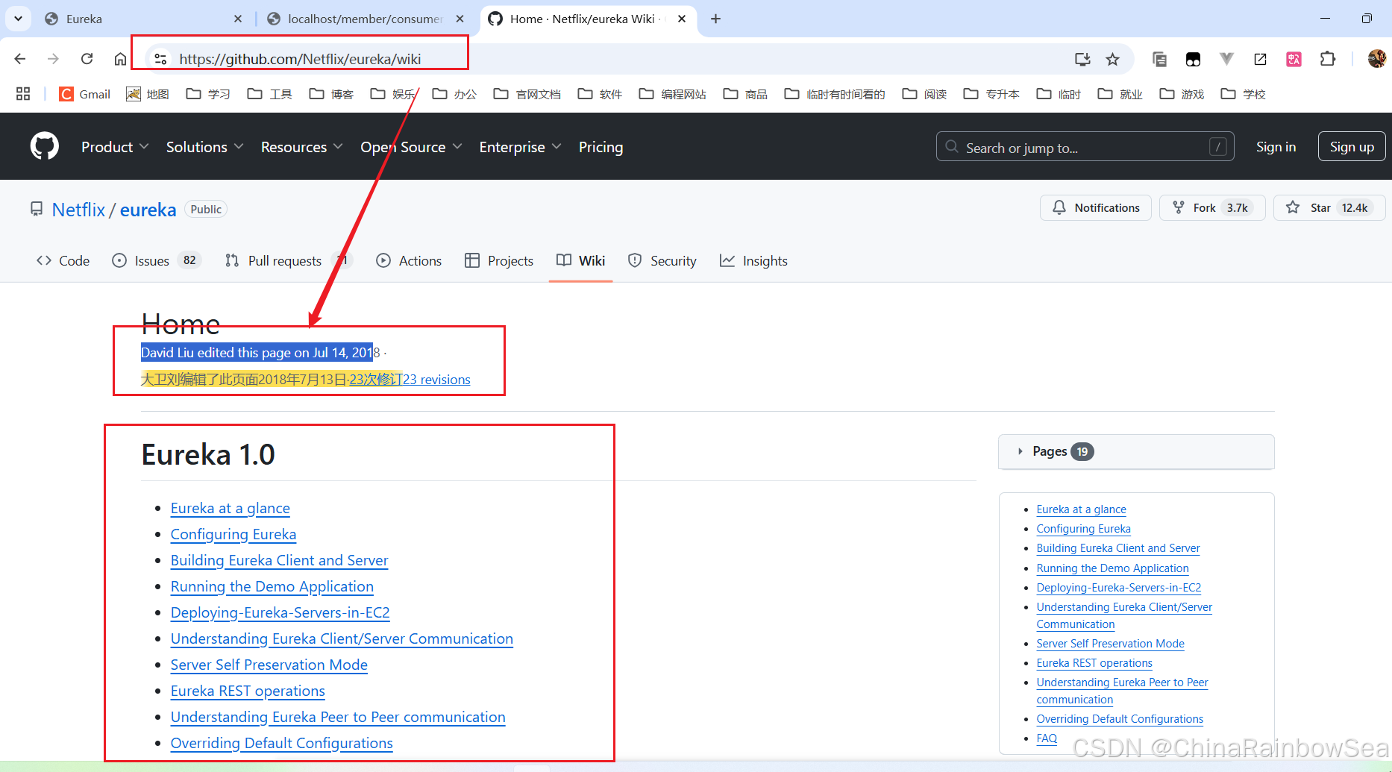This screenshot has width=1392, height=772.
Task: Switch to the Code tab
Action: 63,260
